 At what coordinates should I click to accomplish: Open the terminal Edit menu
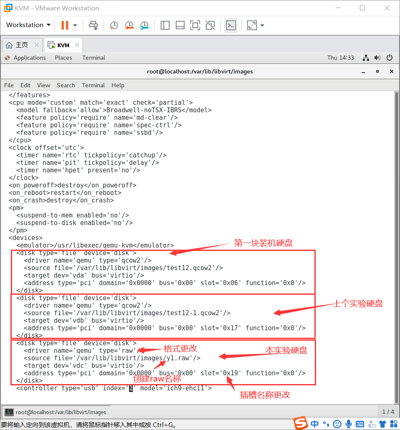(25, 85)
